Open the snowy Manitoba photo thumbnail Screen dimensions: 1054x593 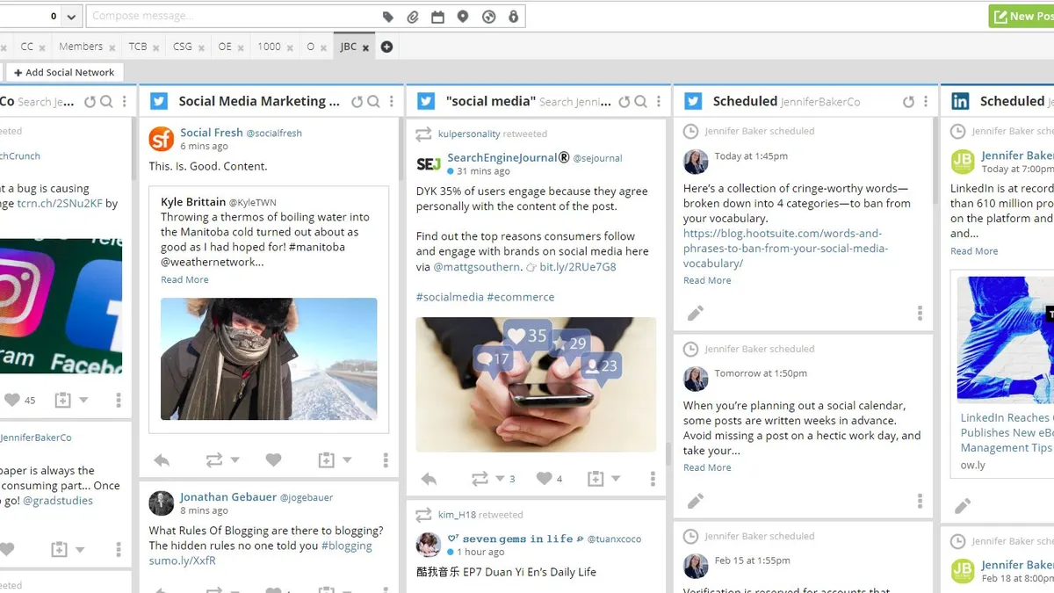click(269, 358)
